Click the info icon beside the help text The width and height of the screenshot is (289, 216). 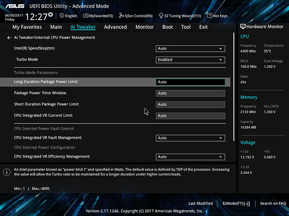coord(7,172)
